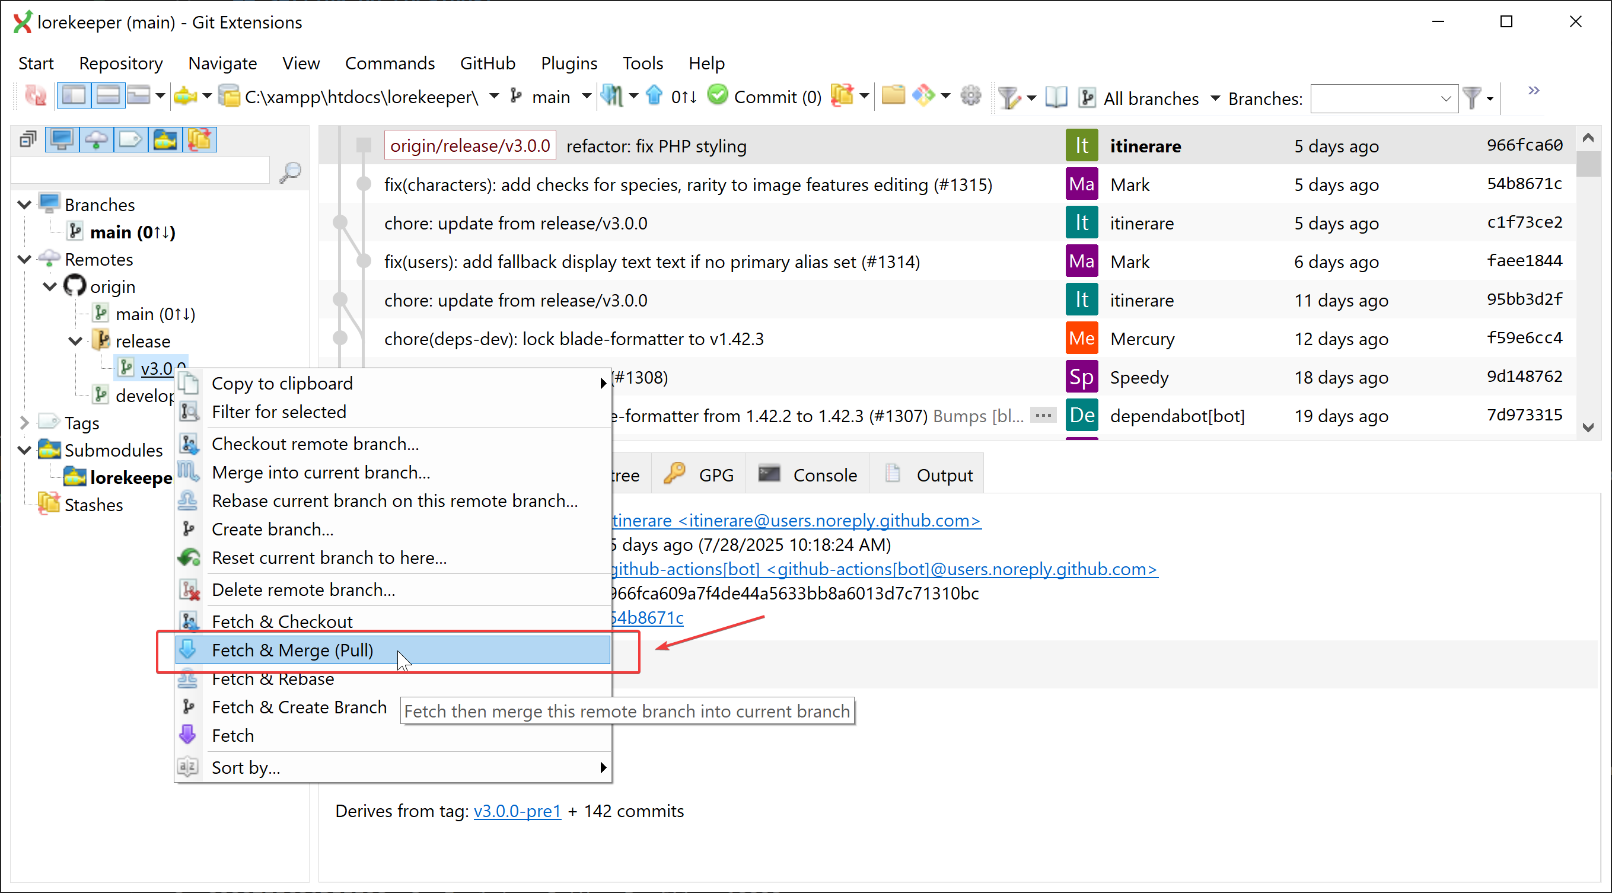Screen dimensions: 1612x893
Task: Open the v3.0.0-pre1 tag link
Action: 517,811
